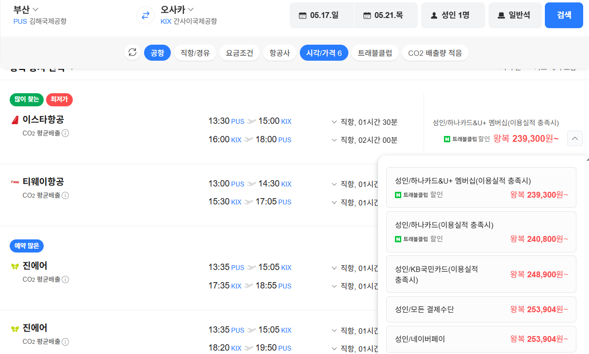This screenshot has width=589, height=354.
Task: Click PUS 김해국제공항 airport label
Action: [x=40, y=21]
